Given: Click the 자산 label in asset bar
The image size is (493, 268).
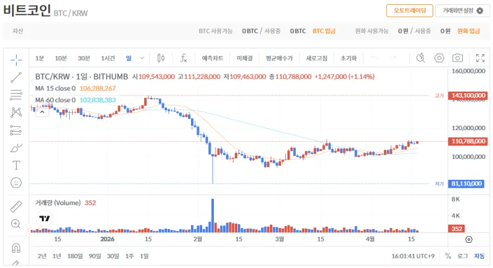Looking at the screenshot, I should tap(18, 31).
